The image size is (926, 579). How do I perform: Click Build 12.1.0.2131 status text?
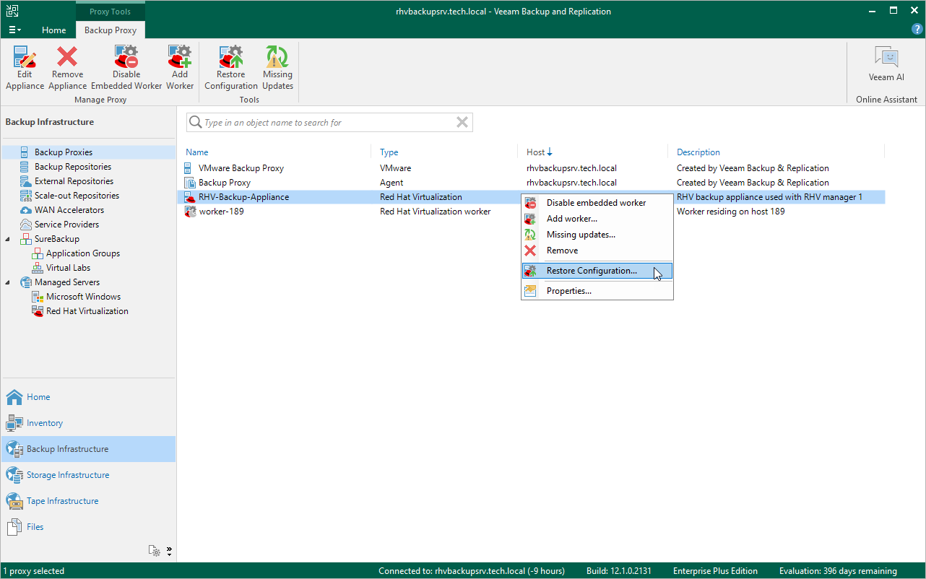coord(619,571)
